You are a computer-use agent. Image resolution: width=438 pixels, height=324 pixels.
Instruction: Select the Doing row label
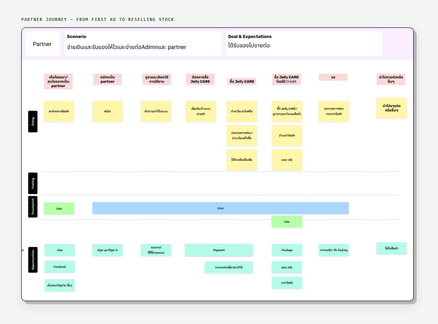[33, 122]
